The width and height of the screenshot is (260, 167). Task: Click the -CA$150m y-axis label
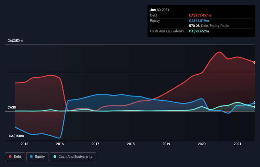pos(16,136)
